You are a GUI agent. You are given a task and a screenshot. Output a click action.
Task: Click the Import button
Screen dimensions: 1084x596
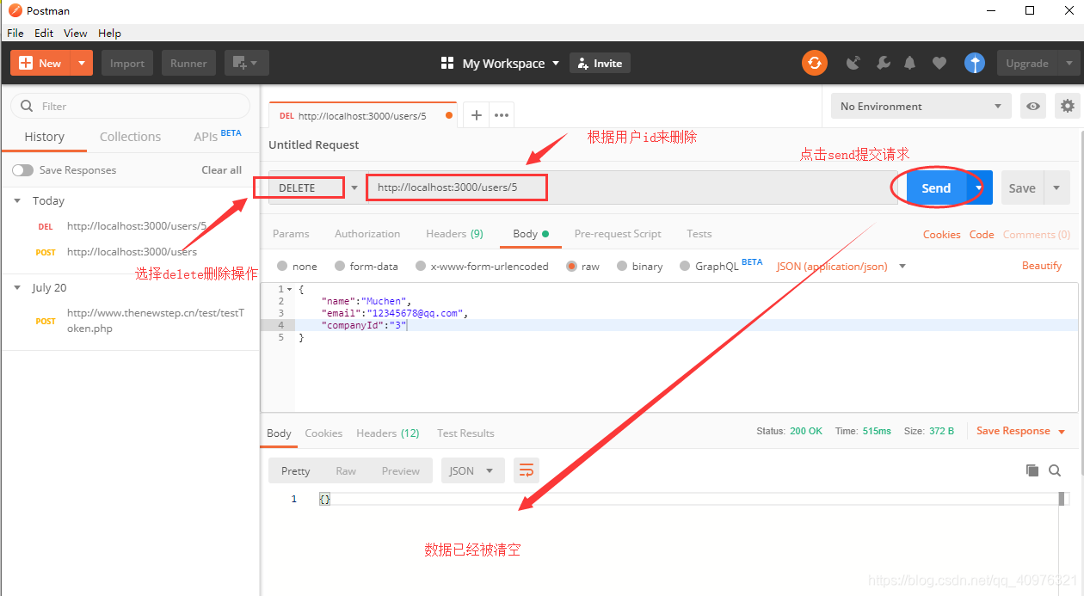pos(127,63)
